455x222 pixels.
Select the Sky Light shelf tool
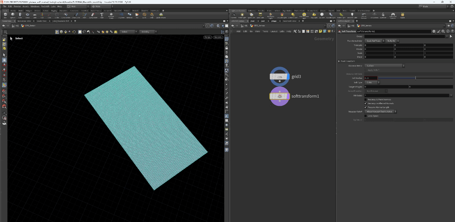[x=314, y=15]
